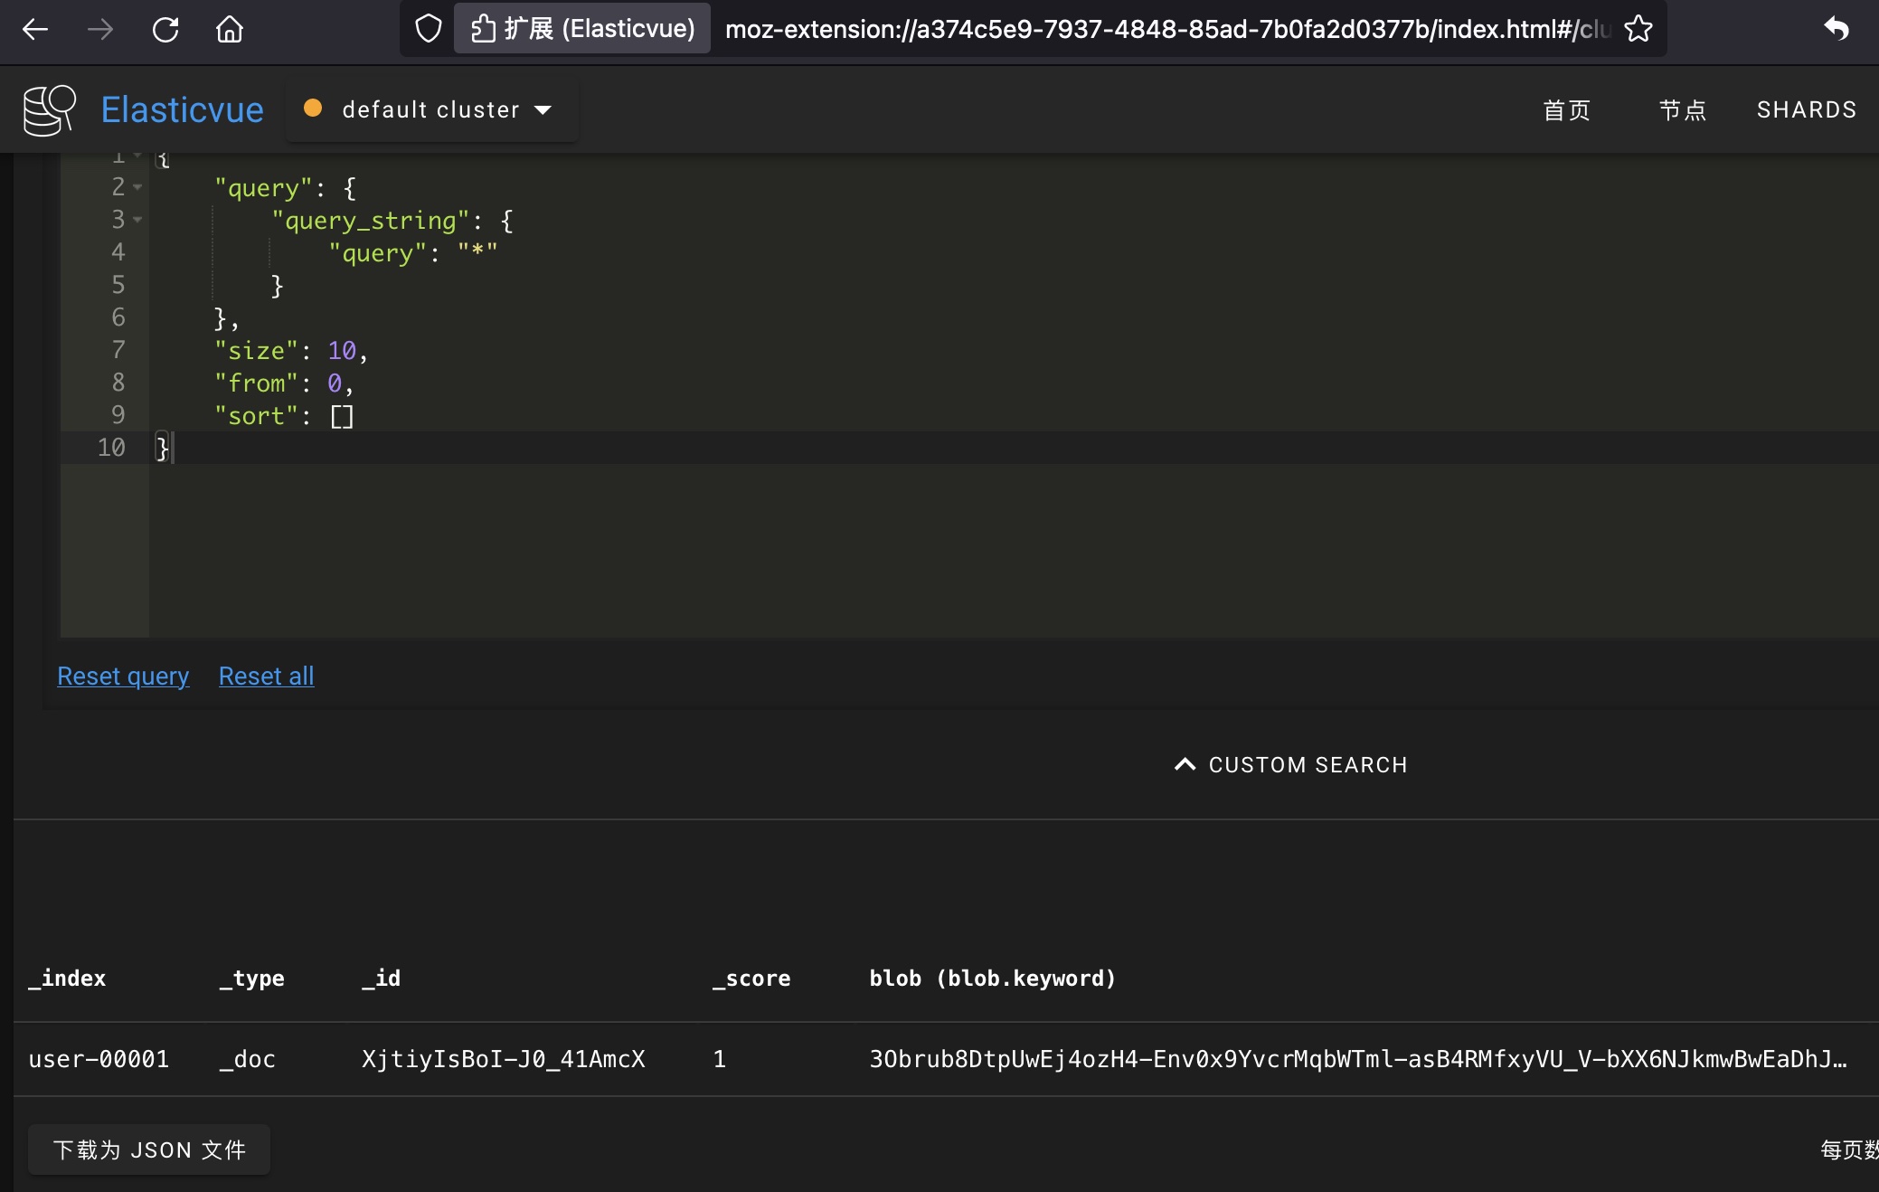Screen dimensions: 1879x1192
Task: Bookmark page with star icon
Action: point(1638,29)
